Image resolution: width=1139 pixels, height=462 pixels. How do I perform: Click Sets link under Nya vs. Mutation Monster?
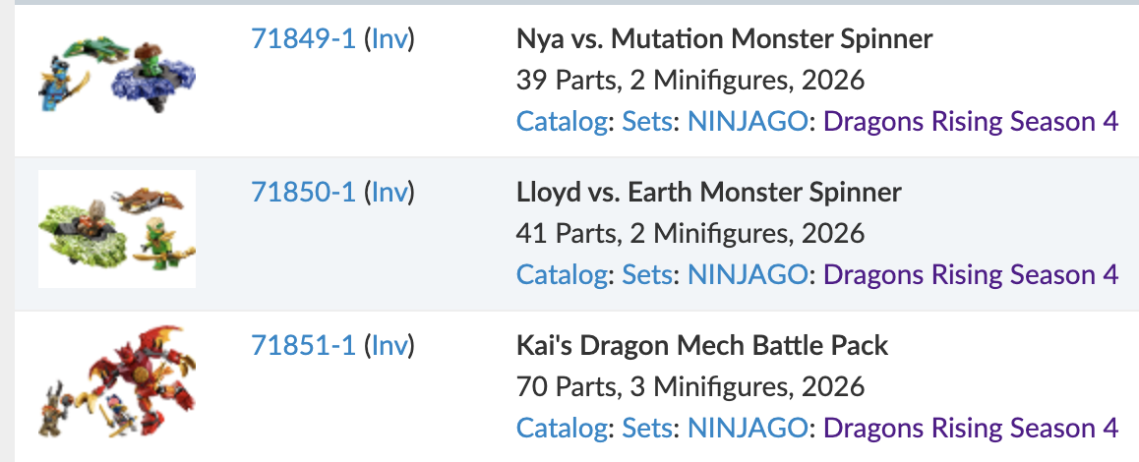tap(648, 122)
